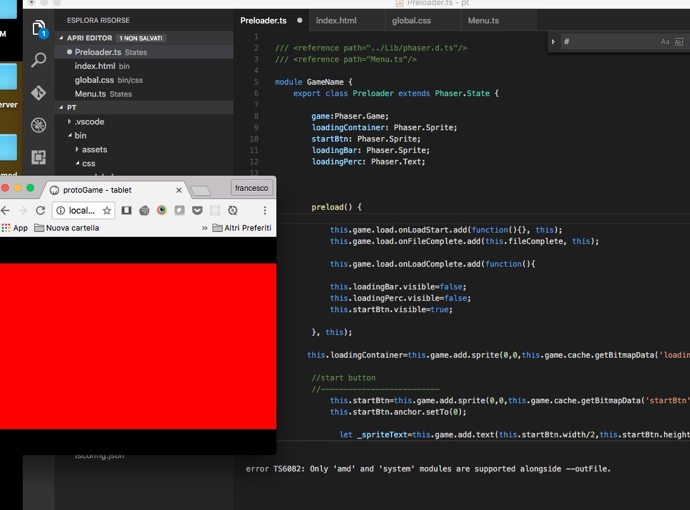Toggle match case in the search widget
The height and width of the screenshot is (510, 690).
pos(665,41)
